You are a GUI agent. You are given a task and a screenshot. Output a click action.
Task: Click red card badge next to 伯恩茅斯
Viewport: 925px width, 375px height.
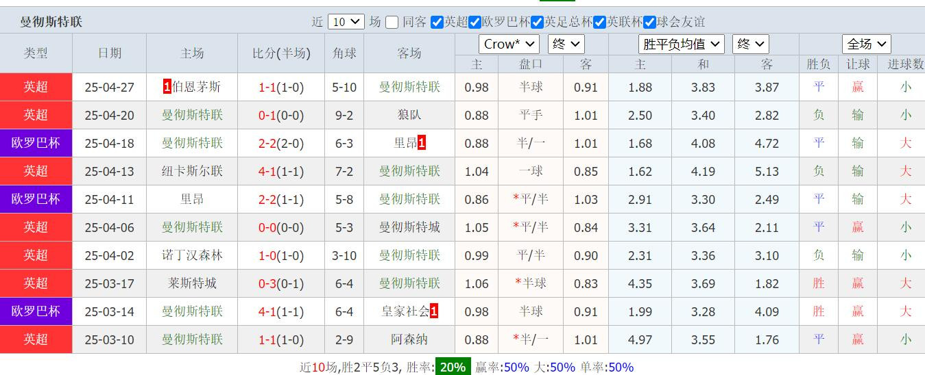click(167, 87)
